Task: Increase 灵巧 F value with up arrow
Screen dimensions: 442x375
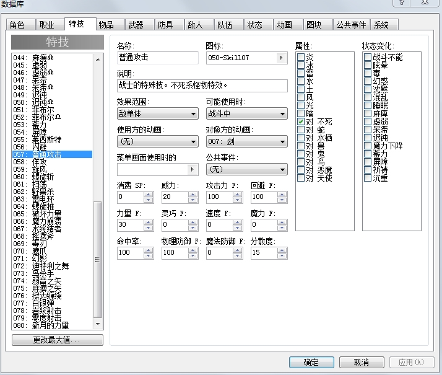Action: (x=193, y=222)
